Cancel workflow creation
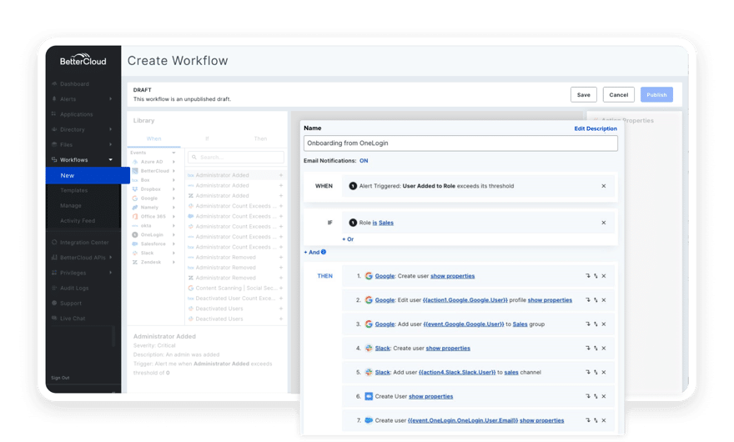Image resolution: width=734 pixels, height=442 pixels. click(618, 94)
